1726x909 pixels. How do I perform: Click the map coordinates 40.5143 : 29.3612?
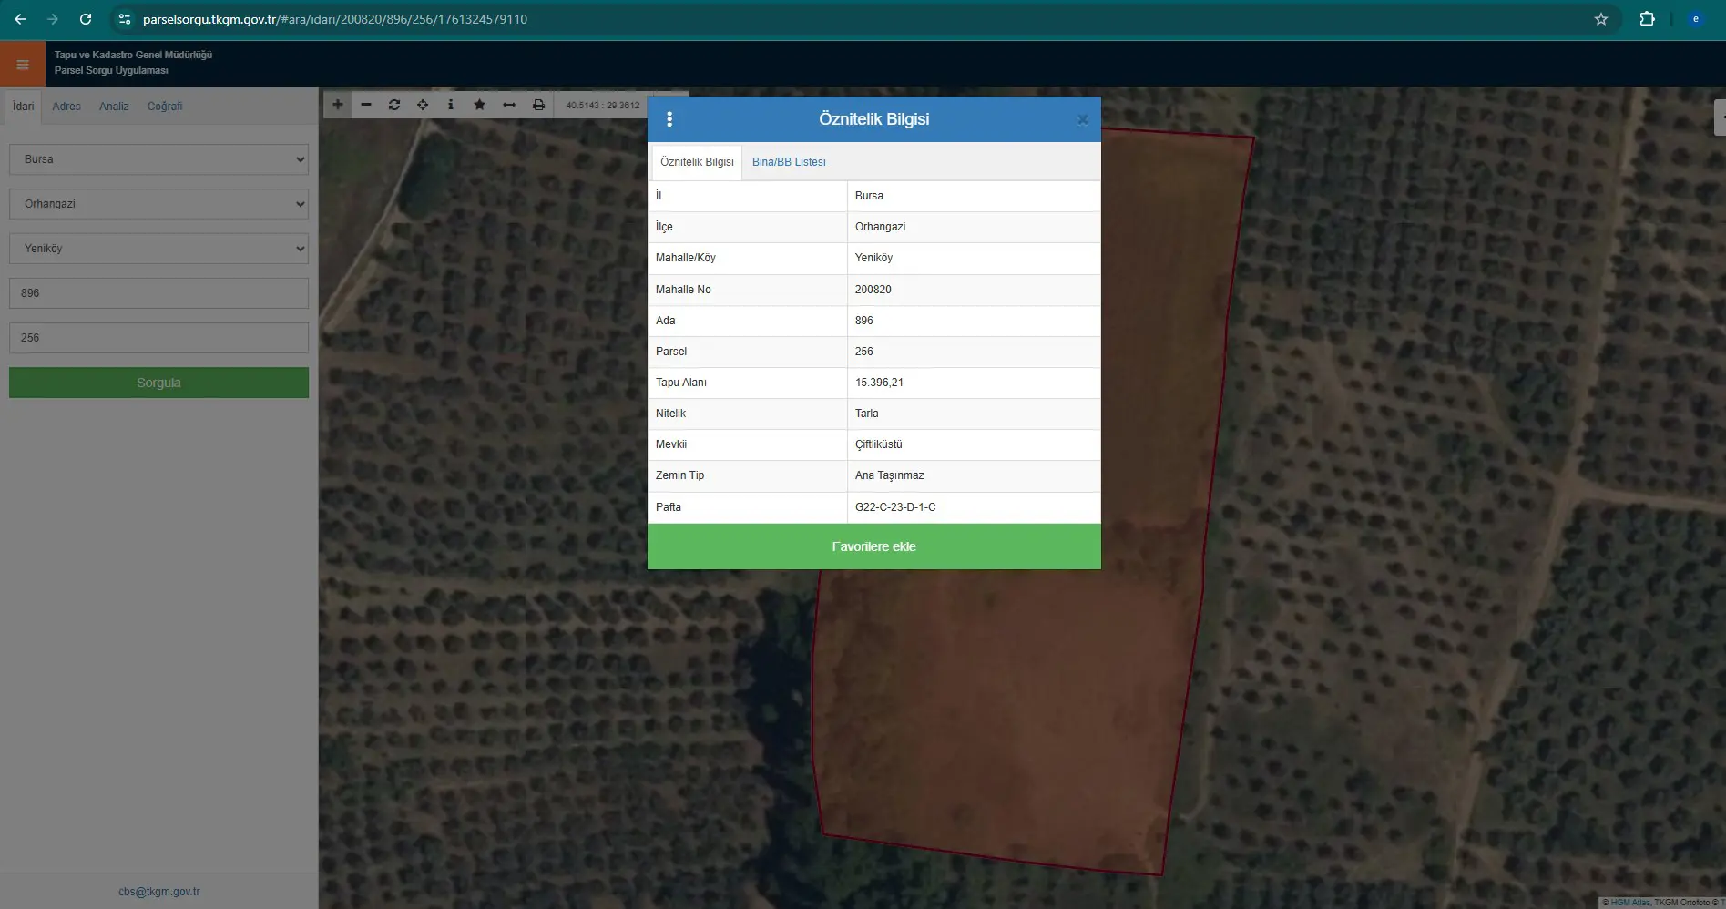click(x=603, y=106)
